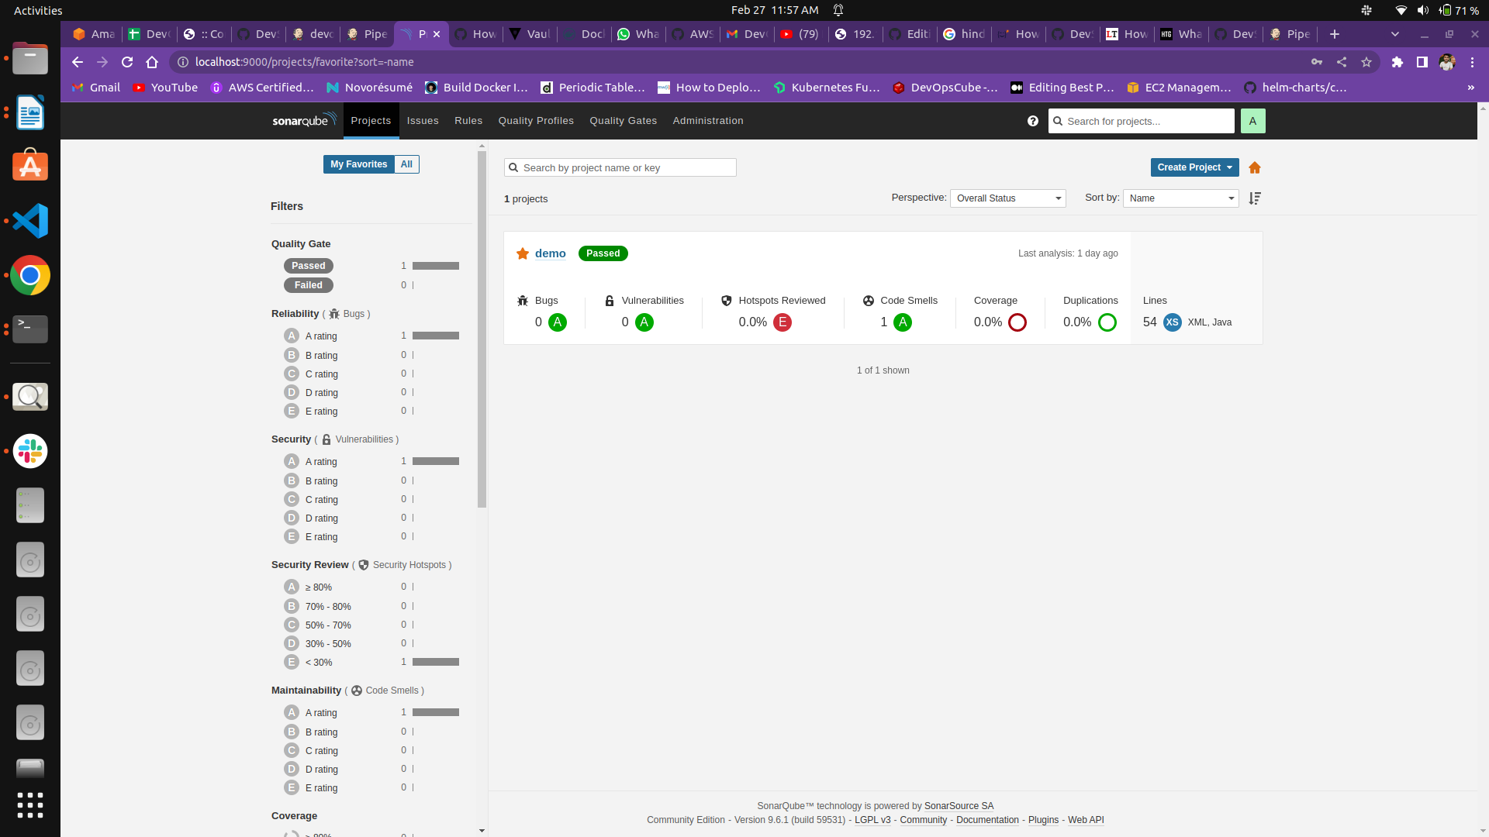Click the XS size badge for Lines

point(1173,322)
